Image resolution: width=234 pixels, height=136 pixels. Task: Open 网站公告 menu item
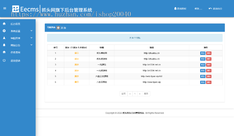tap(15, 45)
